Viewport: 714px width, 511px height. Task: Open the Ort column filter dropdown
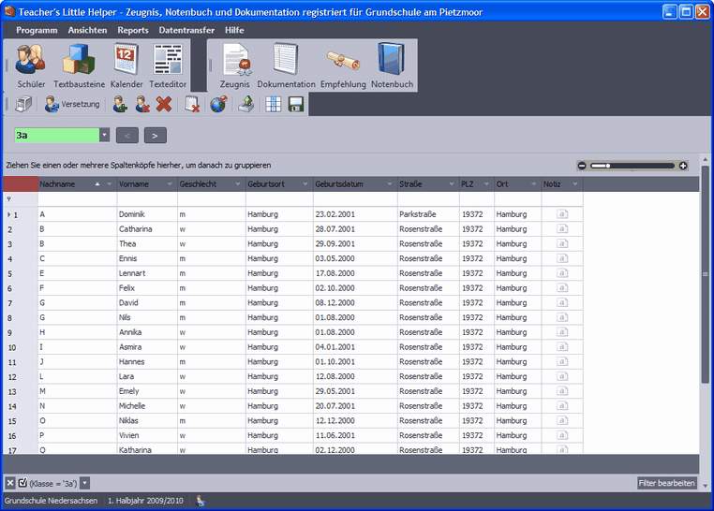(534, 184)
